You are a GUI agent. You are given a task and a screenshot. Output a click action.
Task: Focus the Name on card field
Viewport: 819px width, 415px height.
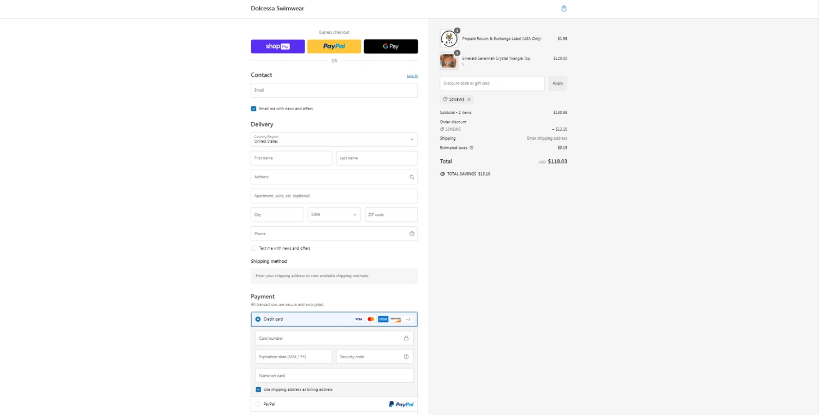[x=334, y=376]
